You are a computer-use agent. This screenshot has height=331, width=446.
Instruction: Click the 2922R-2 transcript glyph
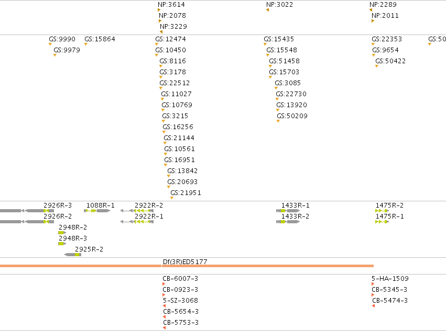(x=137, y=211)
